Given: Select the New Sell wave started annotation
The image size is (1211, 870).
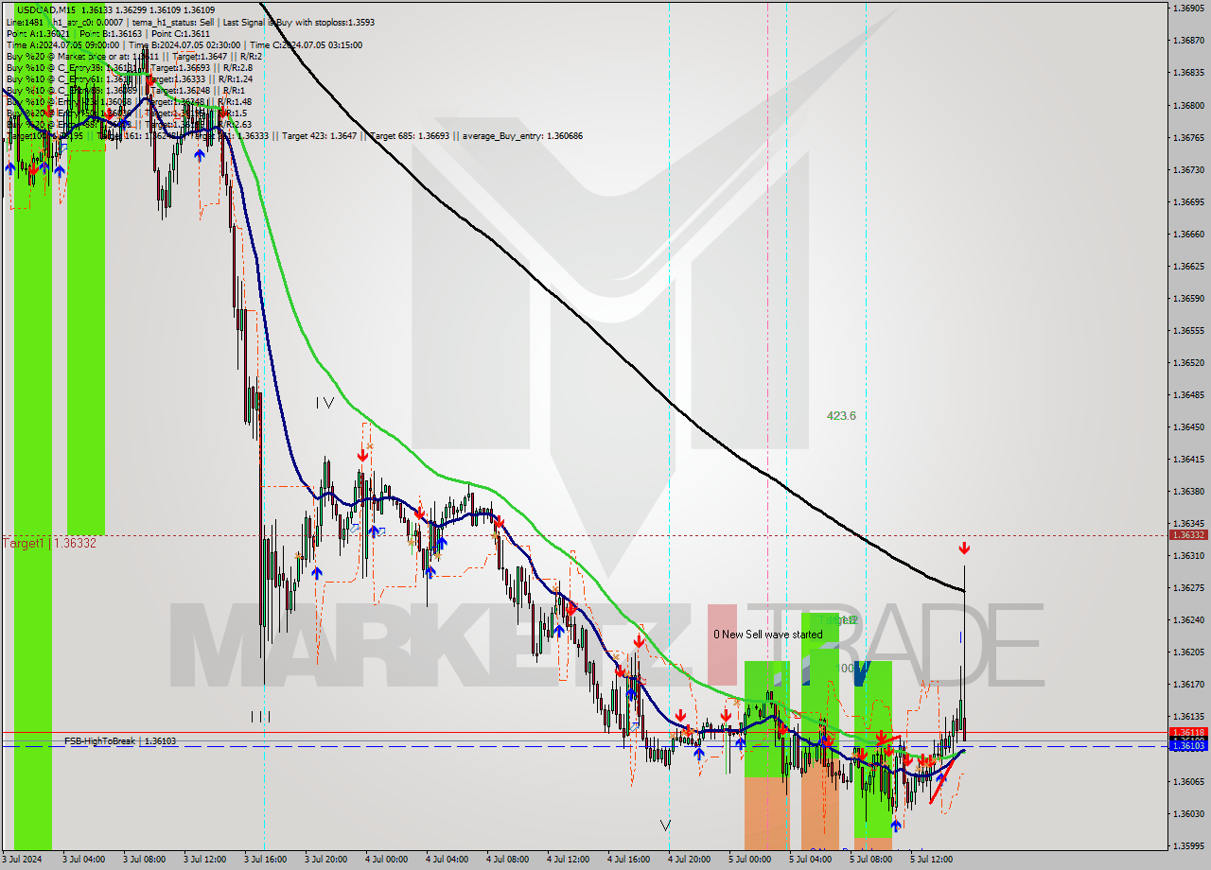Looking at the screenshot, I should [768, 635].
